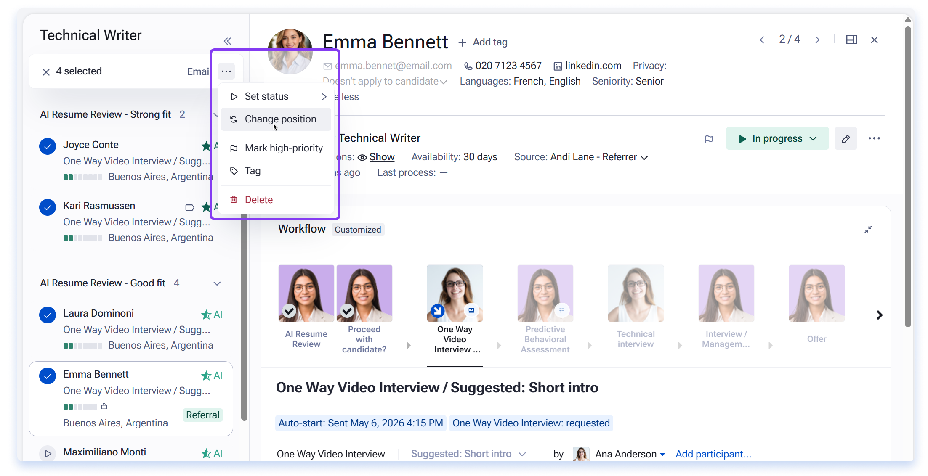Open the linkedin.com profile link
The image size is (928, 476).
(x=593, y=66)
